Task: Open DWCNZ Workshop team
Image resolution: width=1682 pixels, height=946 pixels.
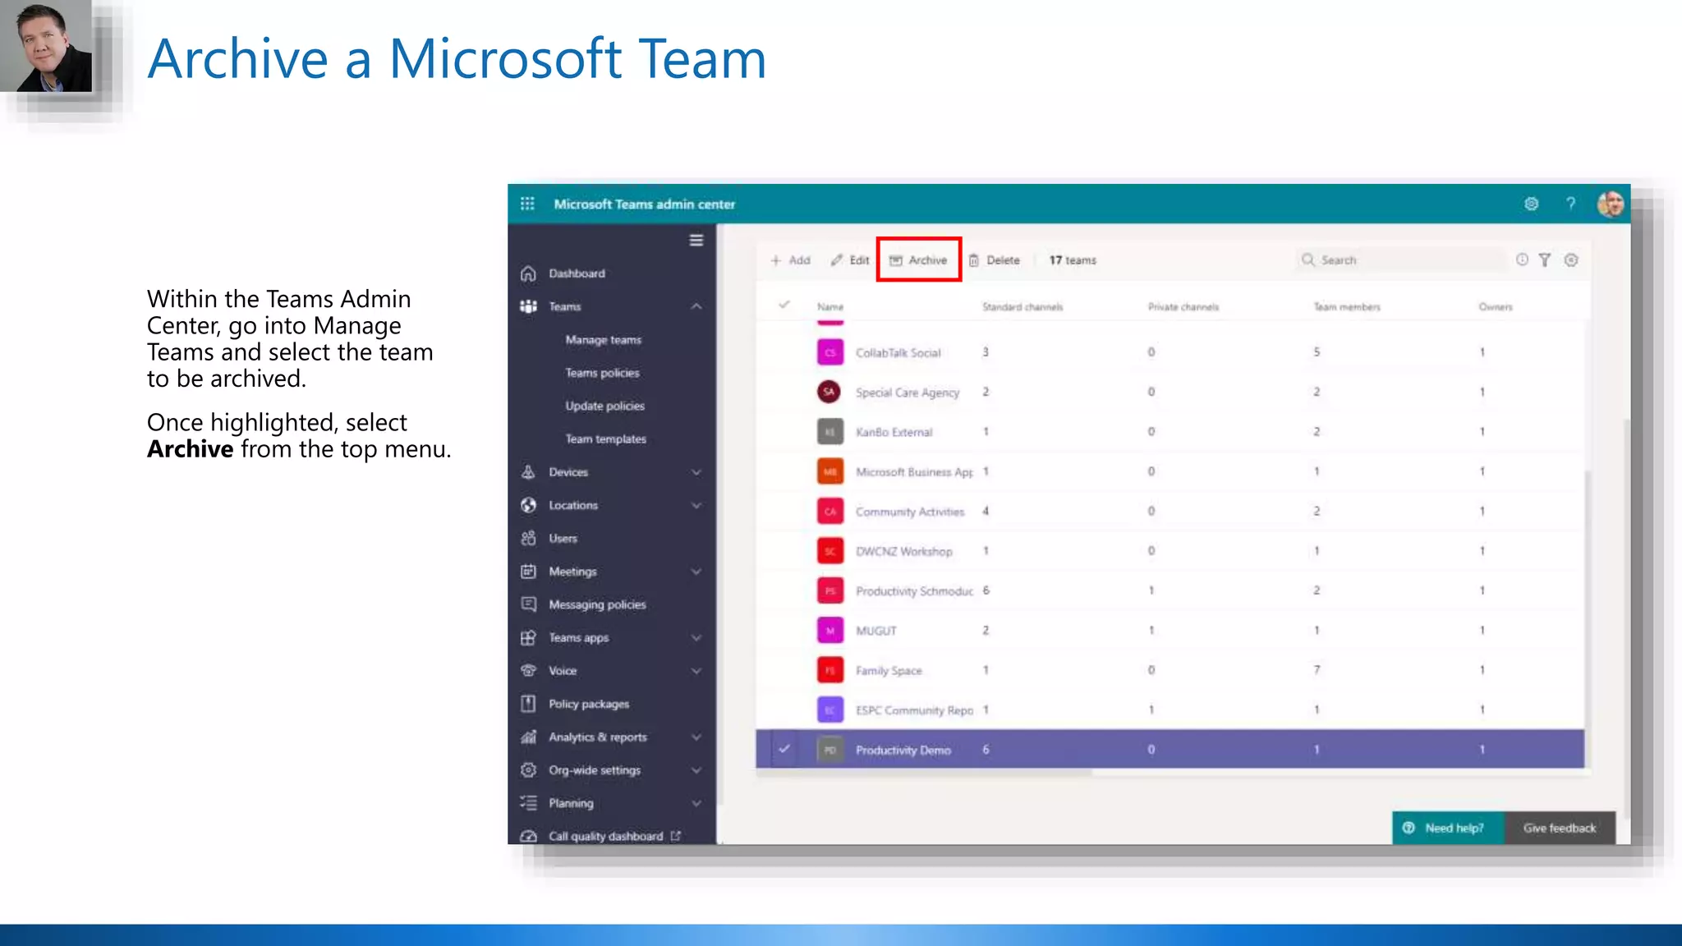Action: coord(904,552)
